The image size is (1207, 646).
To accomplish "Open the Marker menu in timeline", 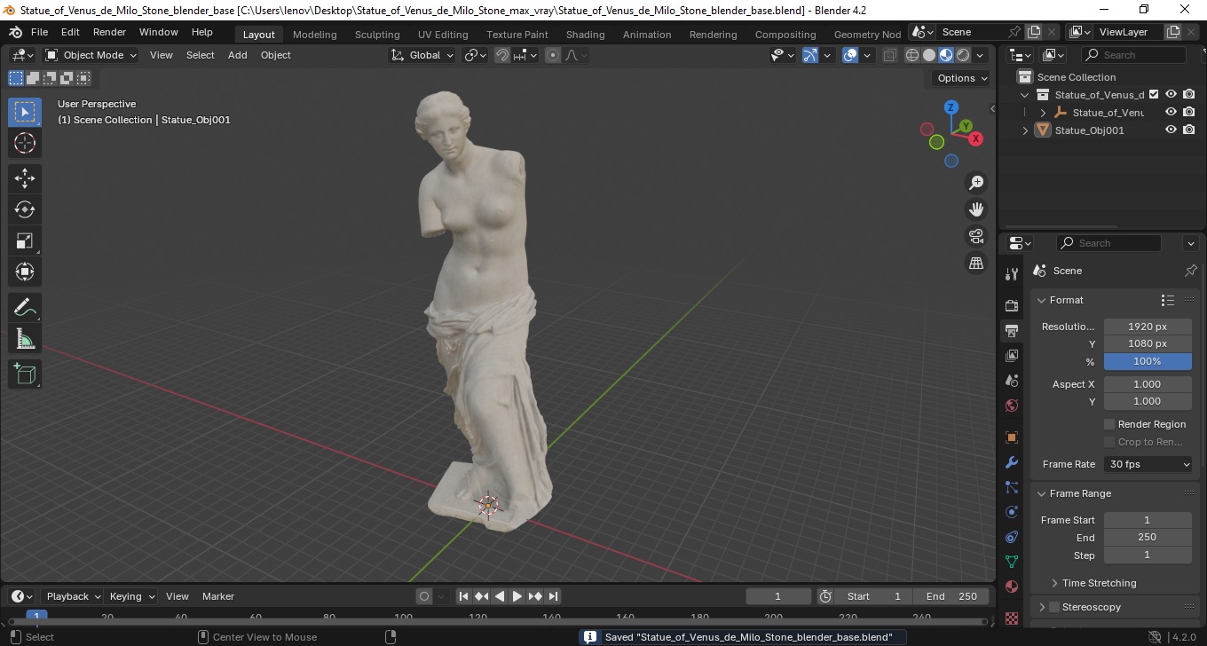I will tap(218, 596).
